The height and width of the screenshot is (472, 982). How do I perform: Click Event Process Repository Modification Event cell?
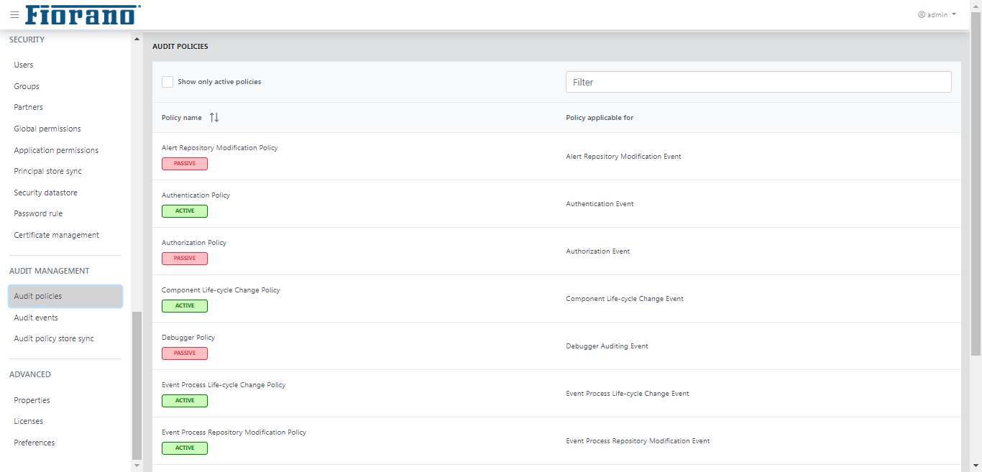pyautogui.click(x=638, y=441)
